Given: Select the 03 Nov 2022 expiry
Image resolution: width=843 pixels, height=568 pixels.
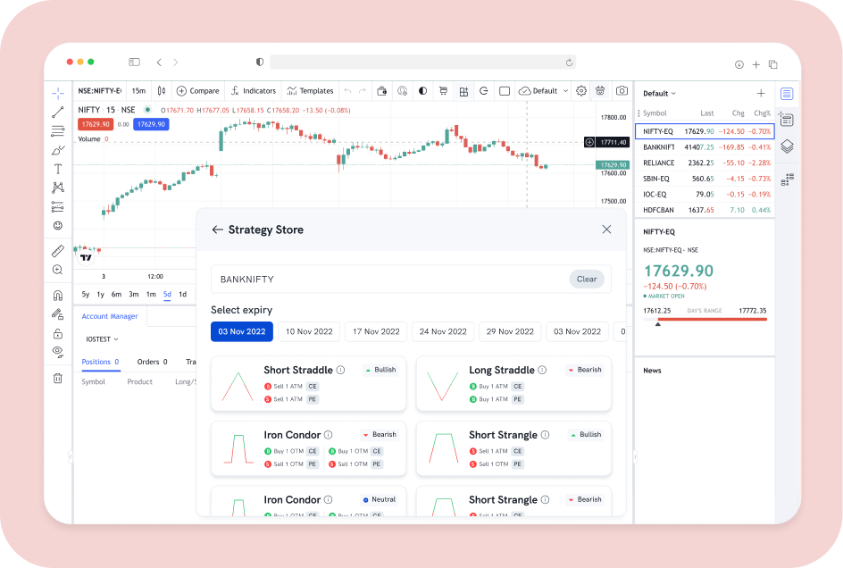Looking at the screenshot, I should 242,331.
